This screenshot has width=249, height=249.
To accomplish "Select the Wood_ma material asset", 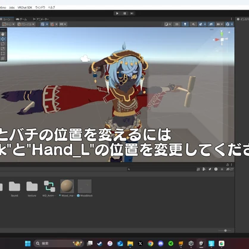I will coord(67,188).
